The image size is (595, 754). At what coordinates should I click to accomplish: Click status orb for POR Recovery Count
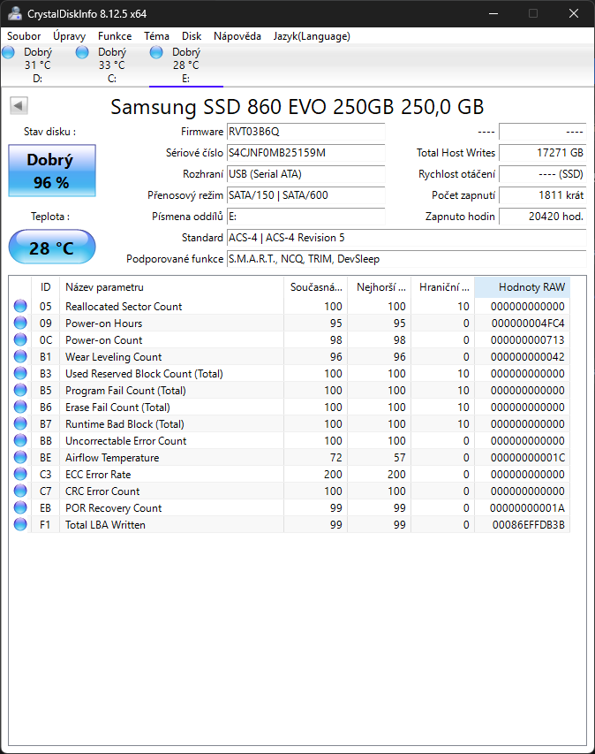click(20, 507)
